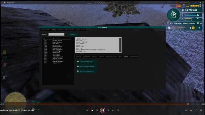
Task: Click the Фільтр text input field
Action: pyautogui.click(x=56, y=34)
